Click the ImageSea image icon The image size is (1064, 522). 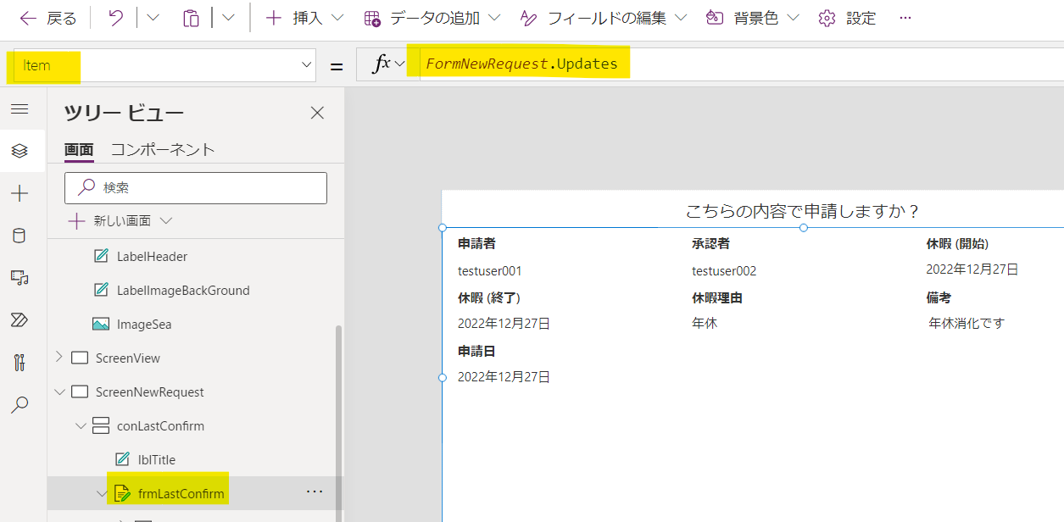point(101,324)
